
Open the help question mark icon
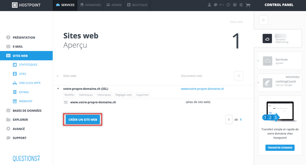point(235,5)
